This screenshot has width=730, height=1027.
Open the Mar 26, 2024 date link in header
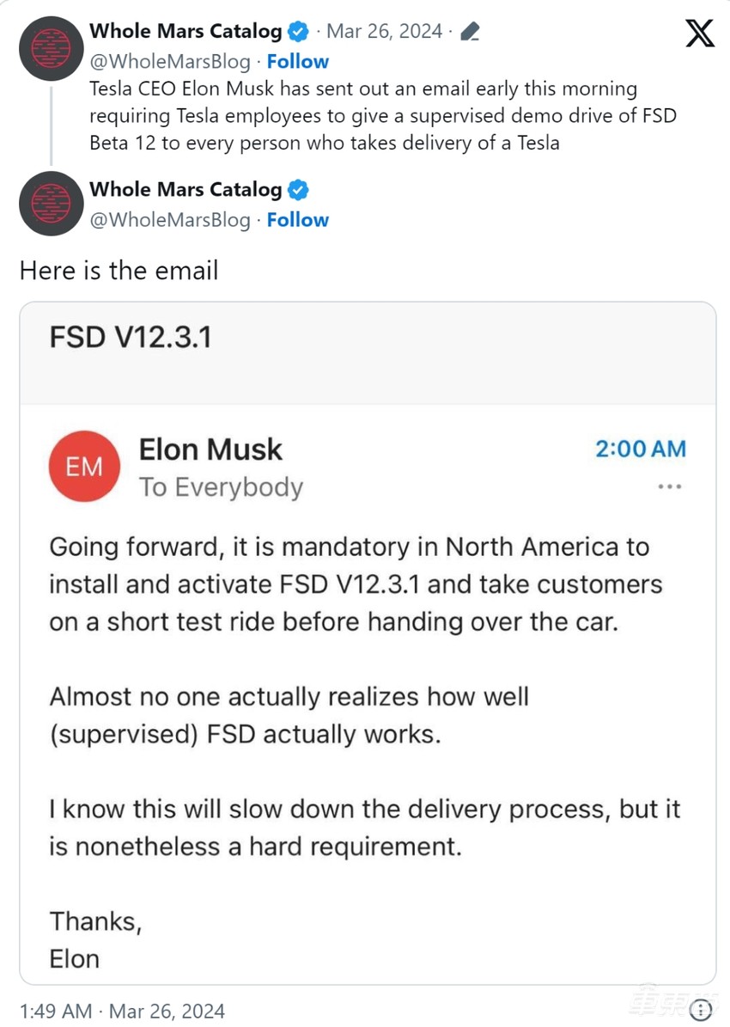(384, 32)
